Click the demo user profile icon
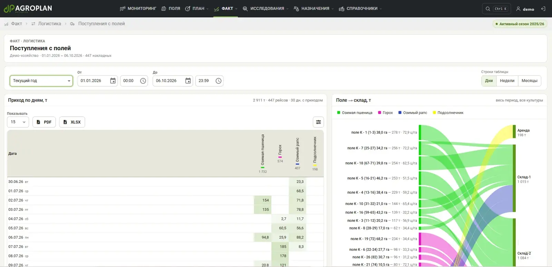Image resolution: width=552 pixels, height=267 pixels. pos(518,9)
